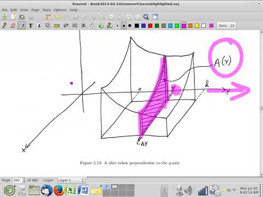263x197 pixels.
Task: Pick the white color swatch
Action: pos(204,26)
